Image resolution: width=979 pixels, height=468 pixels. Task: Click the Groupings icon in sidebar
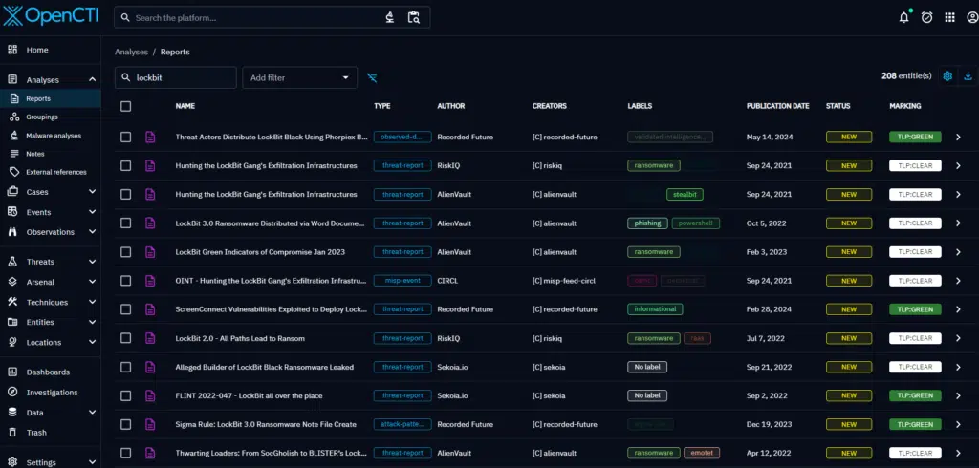pos(13,117)
